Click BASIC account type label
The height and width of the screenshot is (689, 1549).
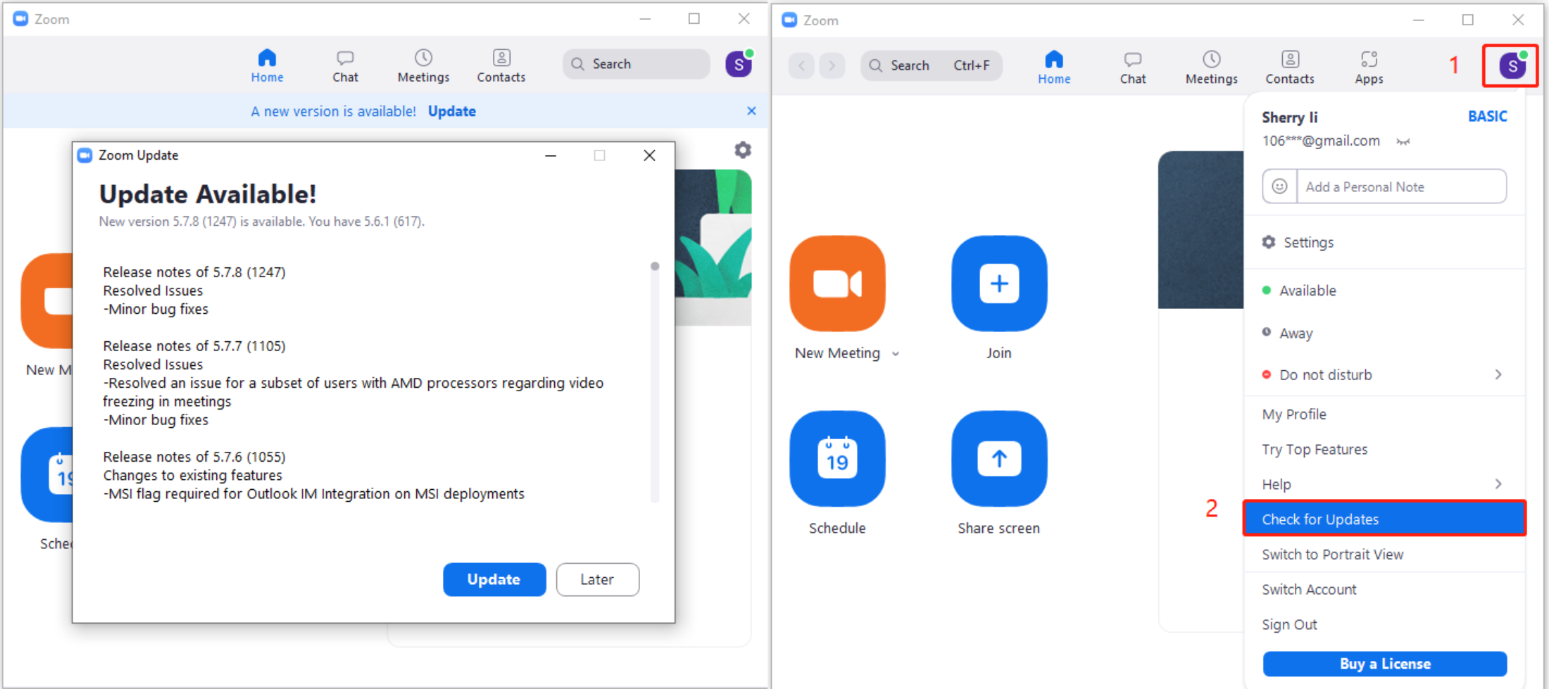click(x=1487, y=116)
